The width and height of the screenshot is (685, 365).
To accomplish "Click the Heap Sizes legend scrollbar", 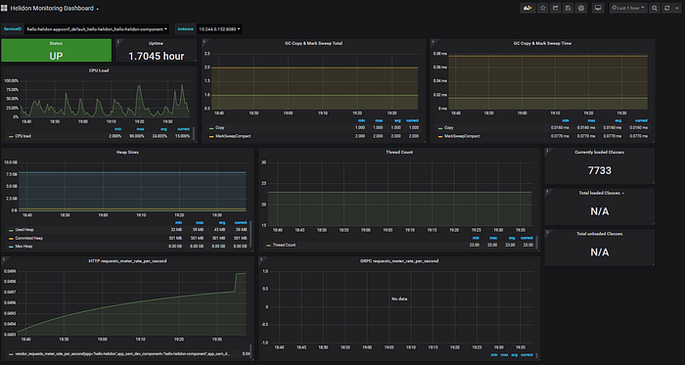I will tap(251, 235).
